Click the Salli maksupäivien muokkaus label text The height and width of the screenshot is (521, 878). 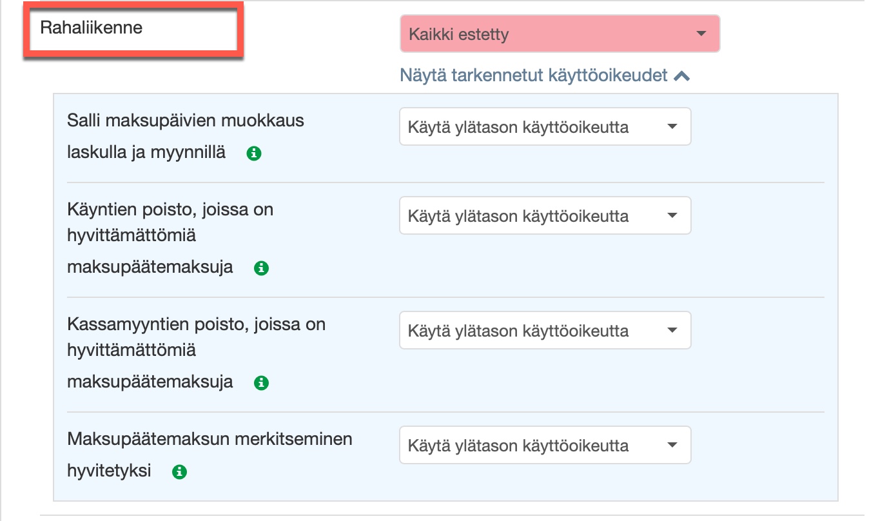[x=185, y=121]
